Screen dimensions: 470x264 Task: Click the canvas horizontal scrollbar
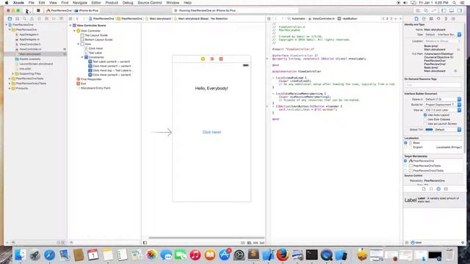coord(206,238)
